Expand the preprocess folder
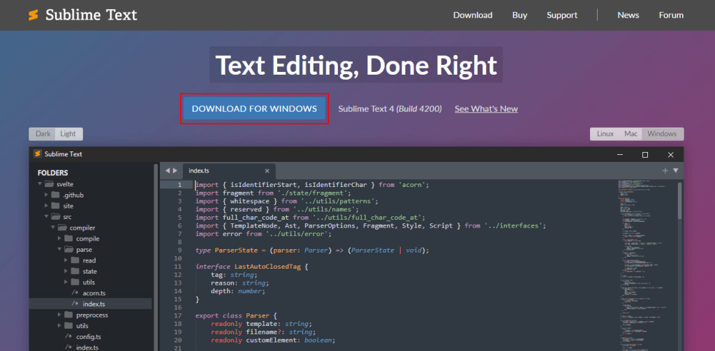This screenshot has height=351, width=715. [x=59, y=315]
